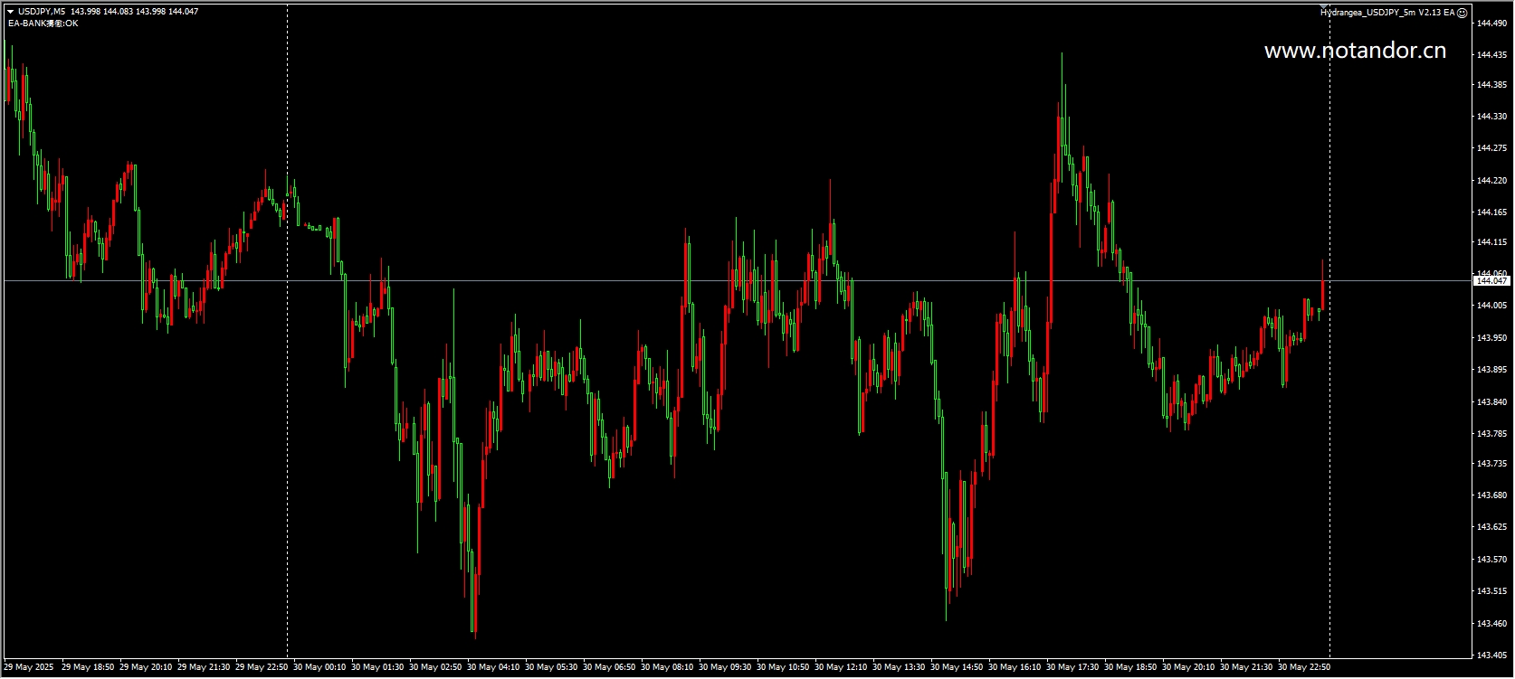
Task: Click the 30 May 02:50 time label
Action: pos(435,667)
